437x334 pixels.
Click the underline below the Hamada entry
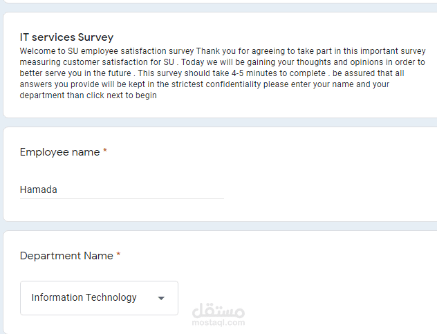[x=122, y=199]
